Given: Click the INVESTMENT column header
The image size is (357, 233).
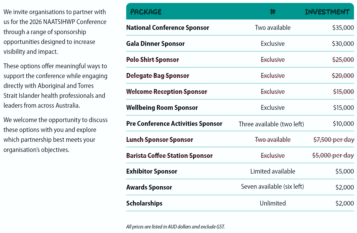Looking at the screenshot, I should point(327,12).
